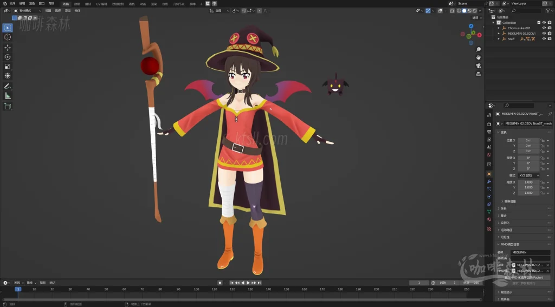Expand the Chomusuke.001 tree item
The image size is (555, 307).
click(499, 28)
